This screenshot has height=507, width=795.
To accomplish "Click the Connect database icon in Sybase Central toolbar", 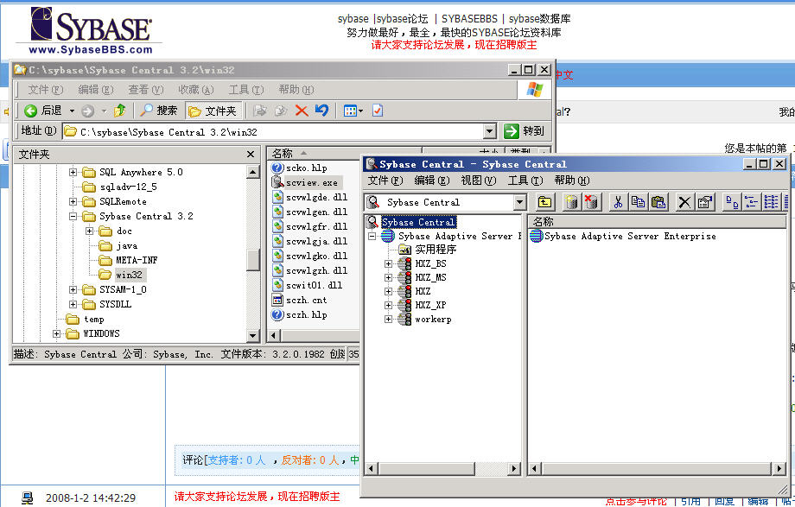I will [x=571, y=202].
